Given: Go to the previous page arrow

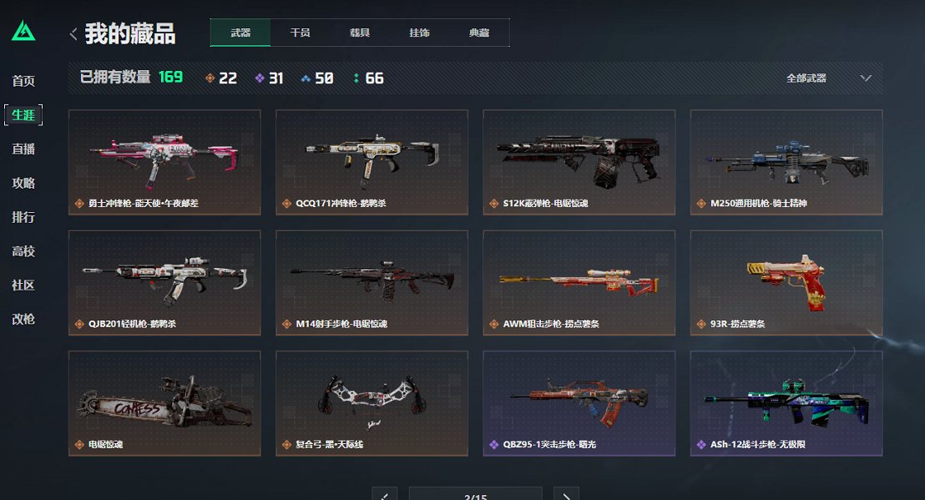Looking at the screenshot, I should point(385,494).
